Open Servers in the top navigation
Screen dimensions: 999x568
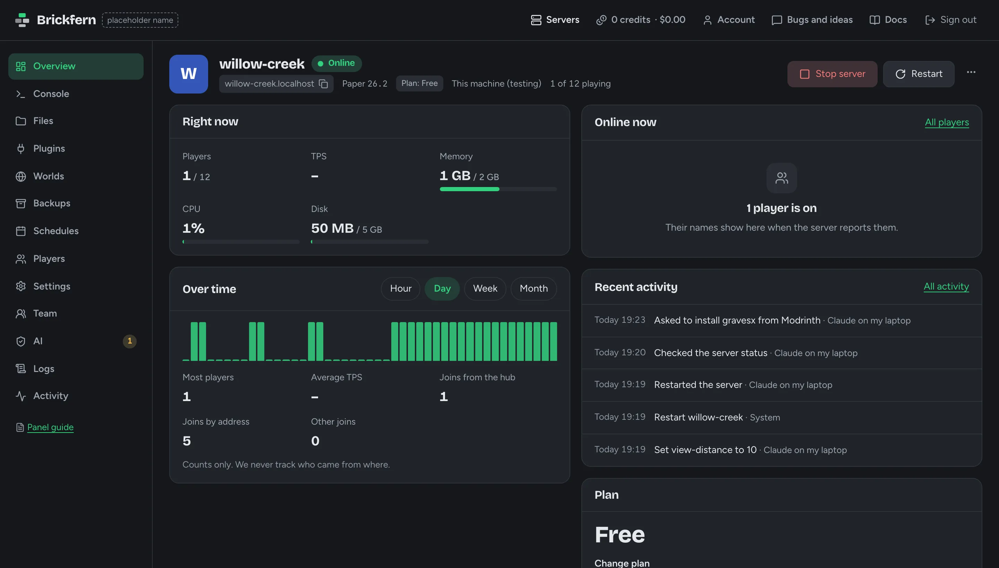555,20
